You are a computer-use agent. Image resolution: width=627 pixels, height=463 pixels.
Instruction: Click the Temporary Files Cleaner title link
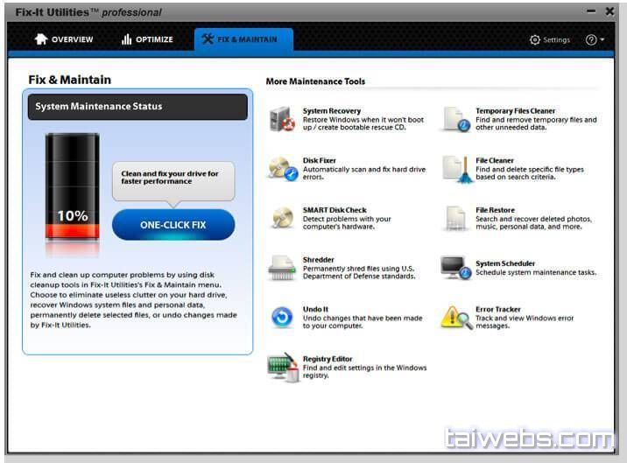tap(527, 111)
